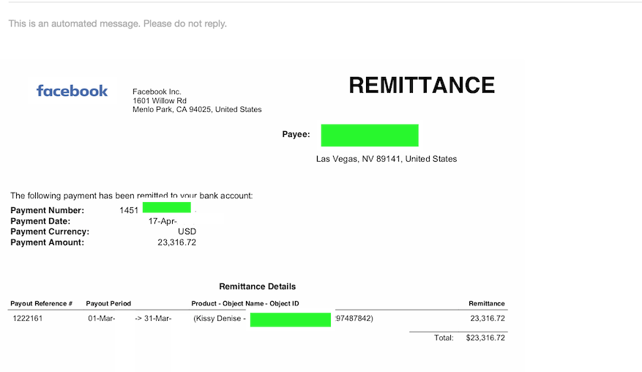Click the Payment Amount value 23,316.72
Screen dimensions: 642x372
(177, 242)
